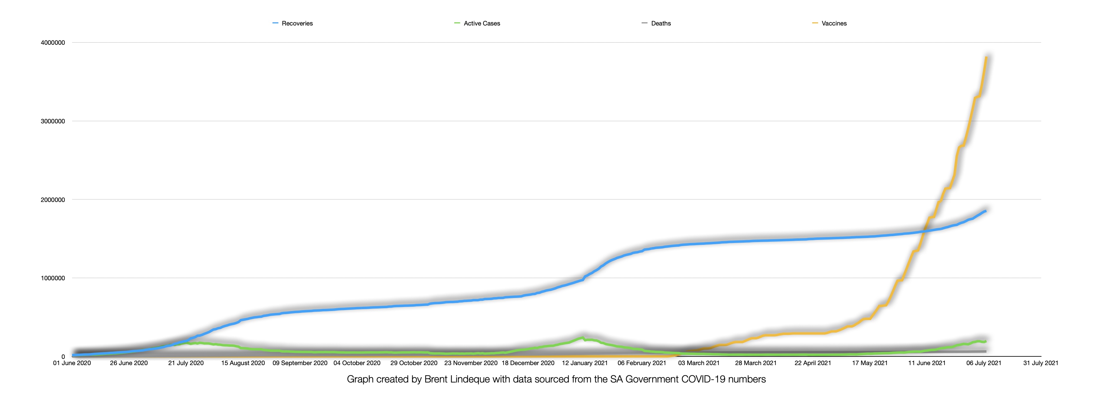Click the graph credit caption text
The height and width of the screenshot is (412, 1103).
tap(556, 379)
